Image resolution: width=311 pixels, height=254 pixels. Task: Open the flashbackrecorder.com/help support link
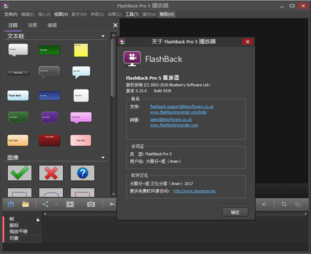point(178,112)
